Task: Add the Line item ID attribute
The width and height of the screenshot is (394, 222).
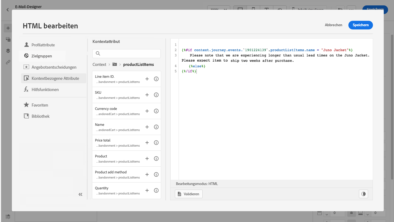Action: point(147,79)
